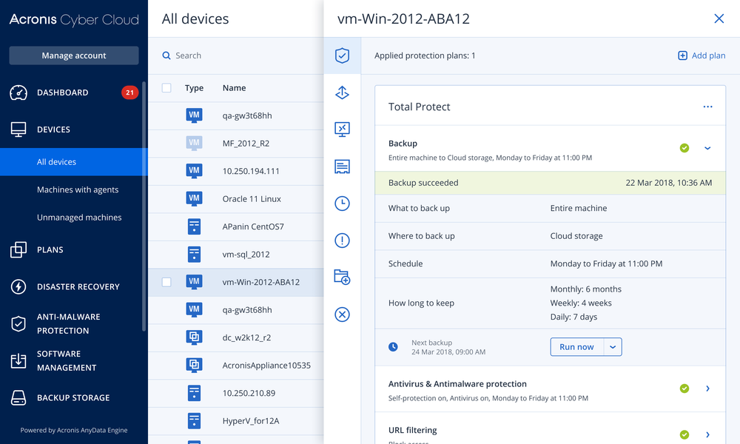740x444 pixels.
Task: Click the details list icon in toolbar
Action: tap(342, 166)
